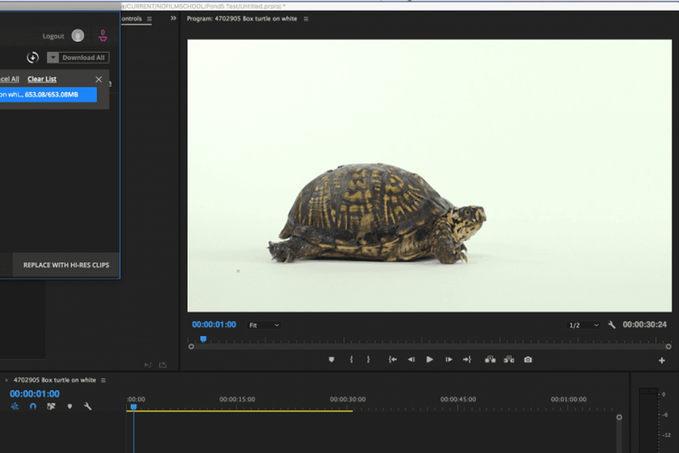Open the pink shopping cart
This screenshot has width=679, height=453.
(x=103, y=35)
